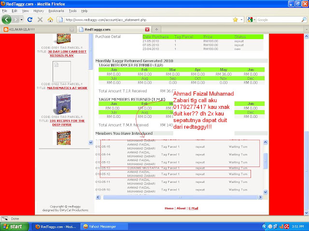
Task: Click the bottom book cover in sidebar
Action: coord(64,138)
